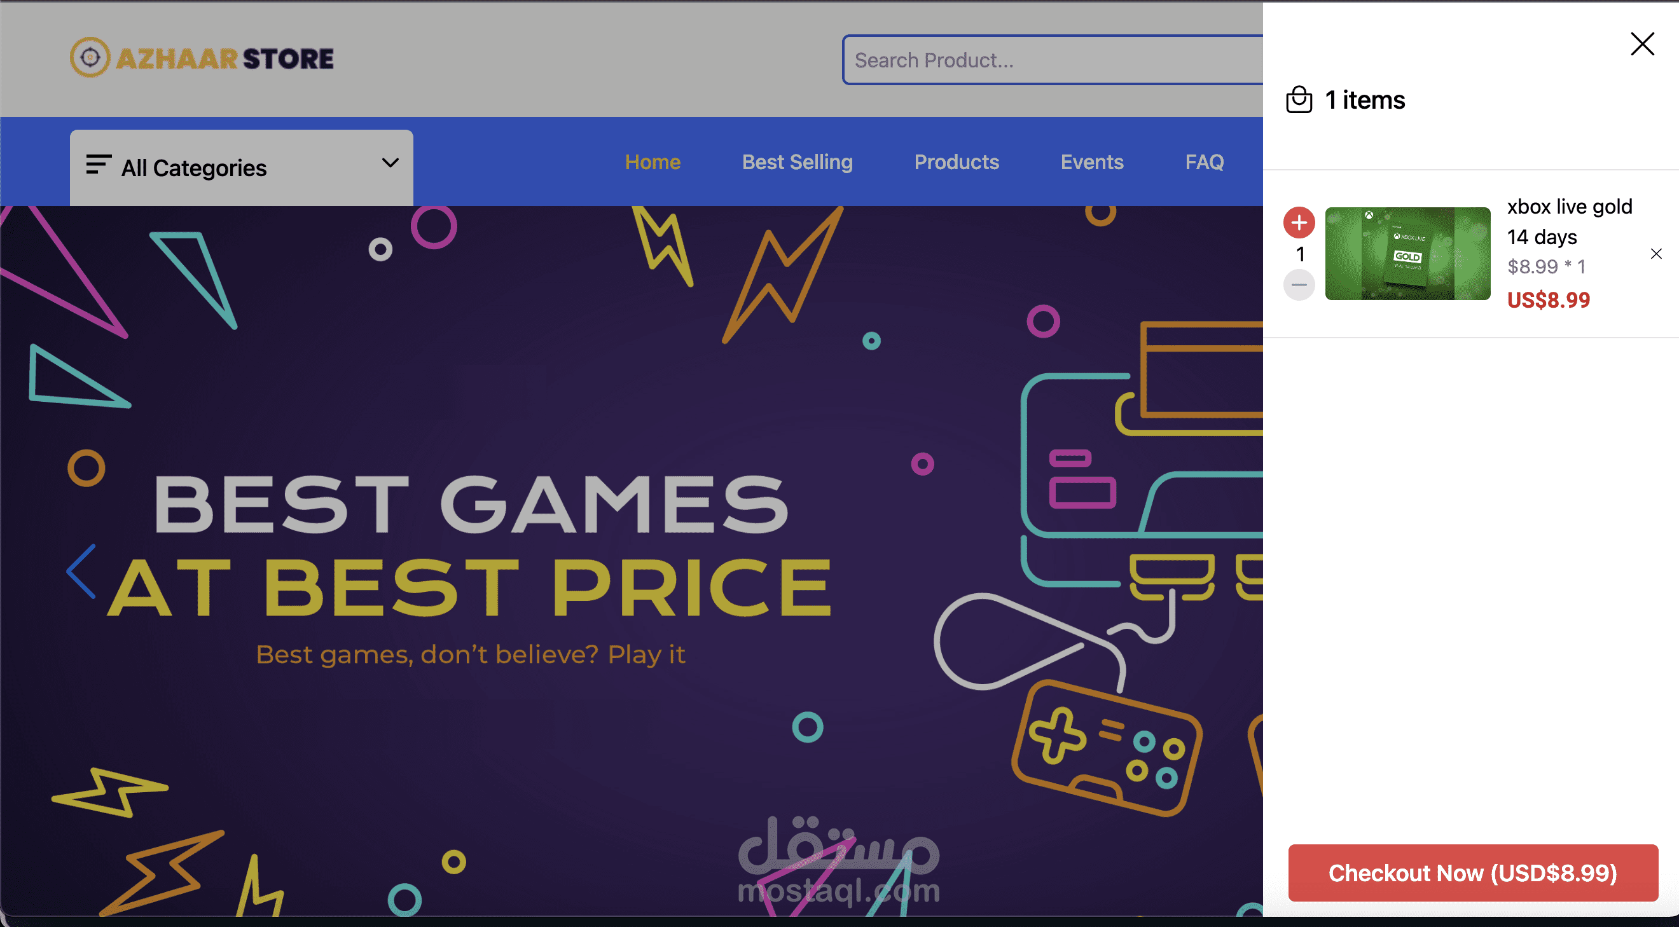Close the cart drawer with the X
The width and height of the screenshot is (1679, 927).
1642,45
